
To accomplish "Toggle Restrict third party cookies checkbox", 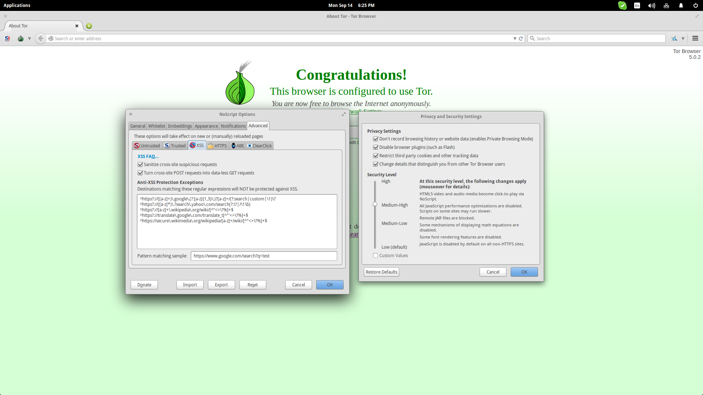I will pyautogui.click(x=376, y=156).
